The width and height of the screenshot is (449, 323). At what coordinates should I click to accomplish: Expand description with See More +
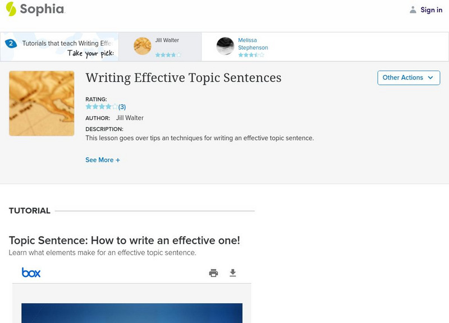point(103,160)
